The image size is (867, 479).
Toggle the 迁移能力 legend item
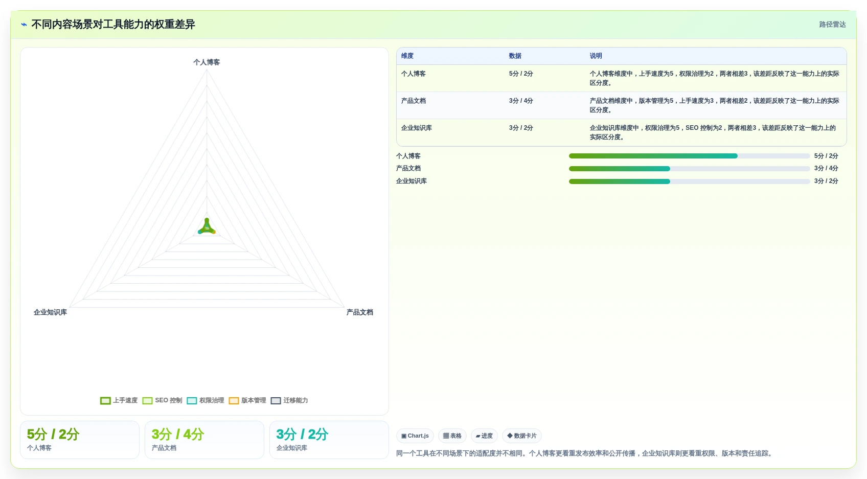[x=289, y=400]
